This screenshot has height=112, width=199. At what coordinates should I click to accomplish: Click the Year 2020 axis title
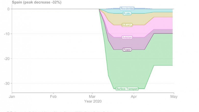pos(93,101)
